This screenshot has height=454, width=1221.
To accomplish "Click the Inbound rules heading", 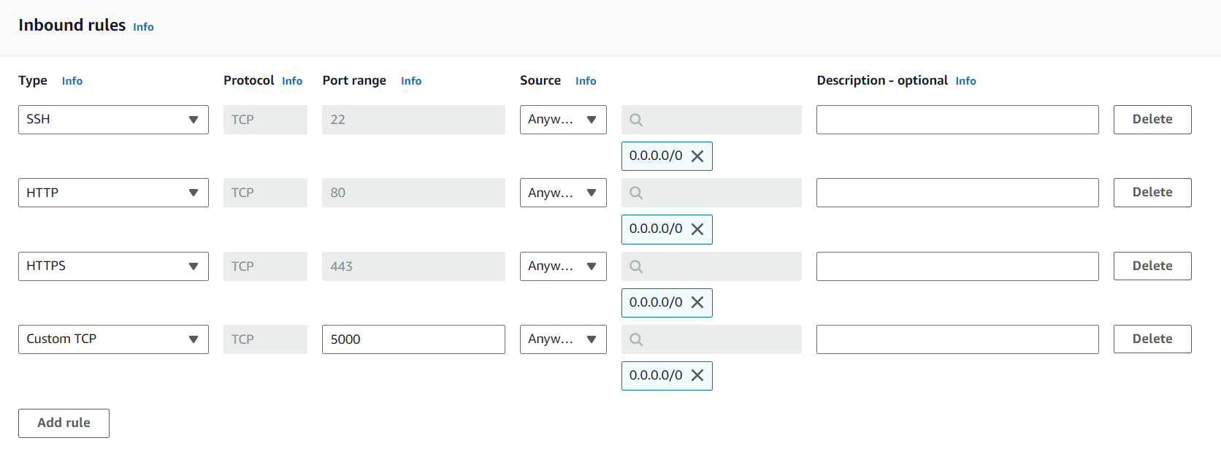I will [x=72, y=26].
